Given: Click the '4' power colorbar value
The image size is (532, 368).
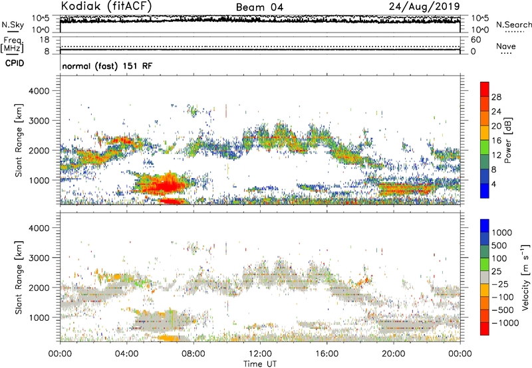Looking at the screenshot, I should click(493, 184).
